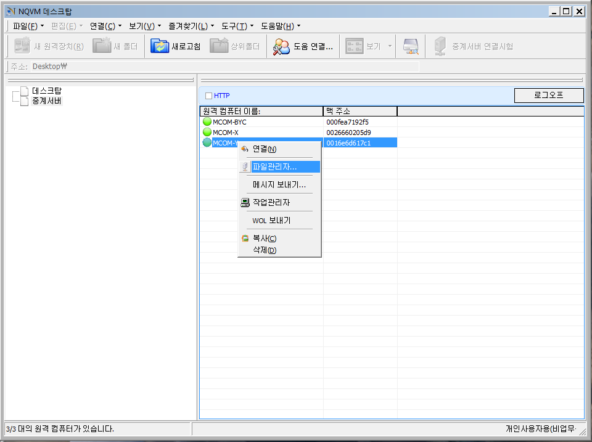The height and width of the screenshot is (442, 592).
Task: Open the 도구(T) menu
Action: tap(237, 26)
